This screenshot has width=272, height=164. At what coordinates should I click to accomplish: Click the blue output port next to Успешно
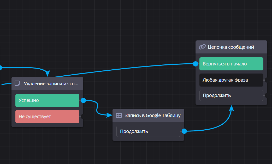click(x=83, y=100)
